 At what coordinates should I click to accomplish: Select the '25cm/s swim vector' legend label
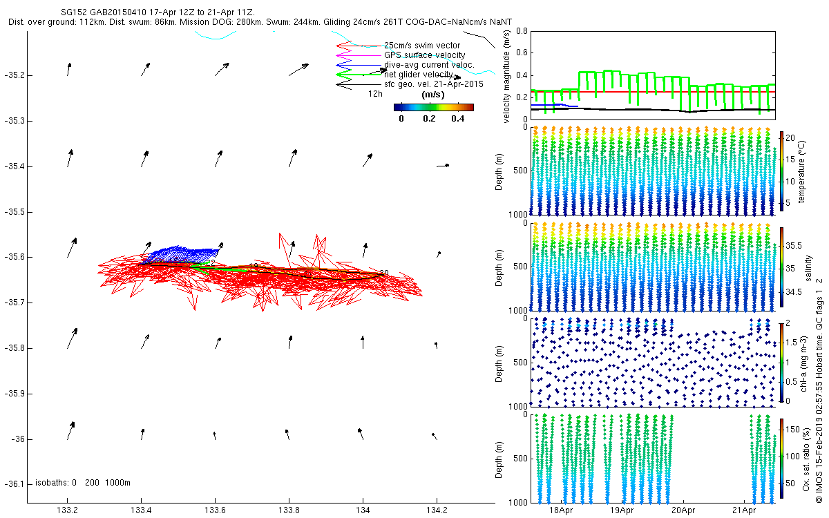pos(421,46)
